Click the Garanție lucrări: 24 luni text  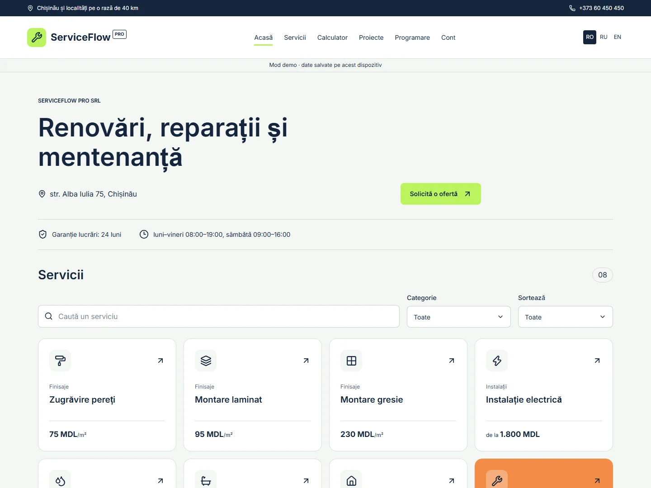(87, 235)
